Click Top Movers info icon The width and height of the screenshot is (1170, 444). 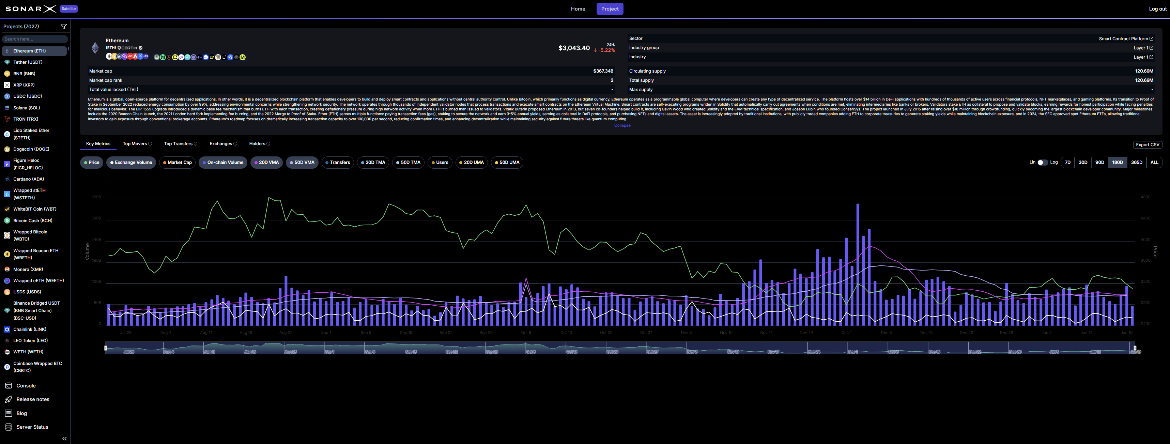point(150,144)
